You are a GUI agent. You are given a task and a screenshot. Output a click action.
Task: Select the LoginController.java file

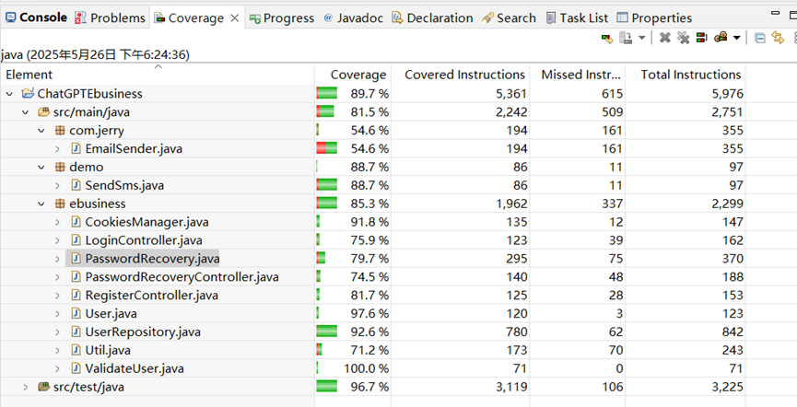click(143, 240)
